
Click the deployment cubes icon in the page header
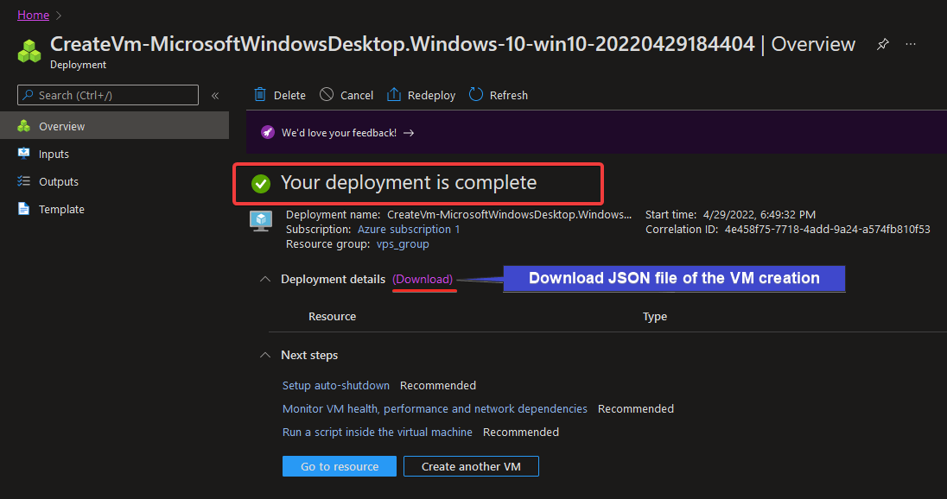[29, 52]
